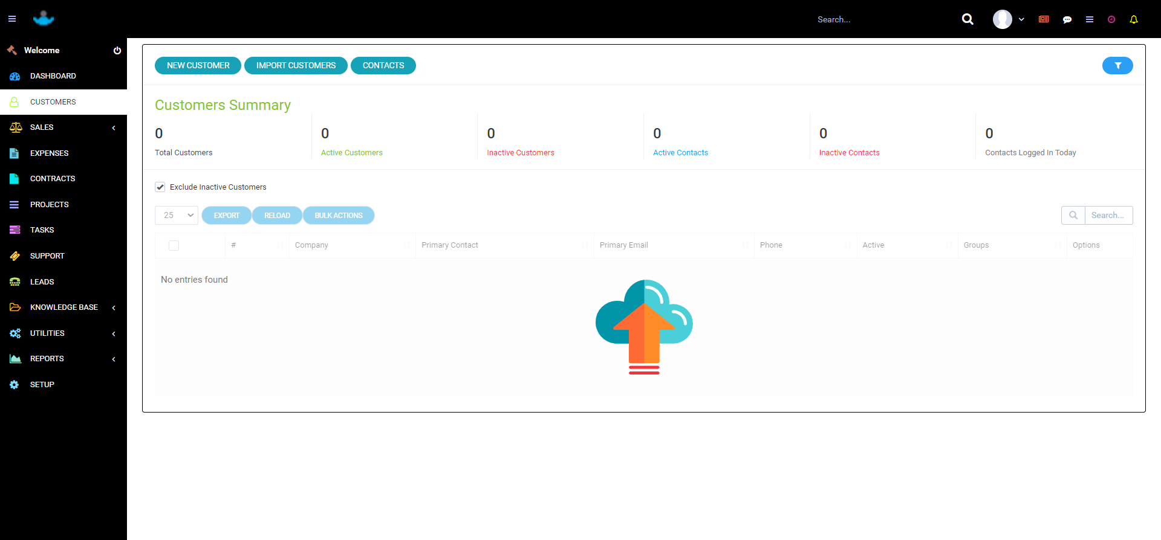Open the red newsfeed icon in header
Image resolution: width=1161 pixels, height=540 pixels.
pos(1044,19)
